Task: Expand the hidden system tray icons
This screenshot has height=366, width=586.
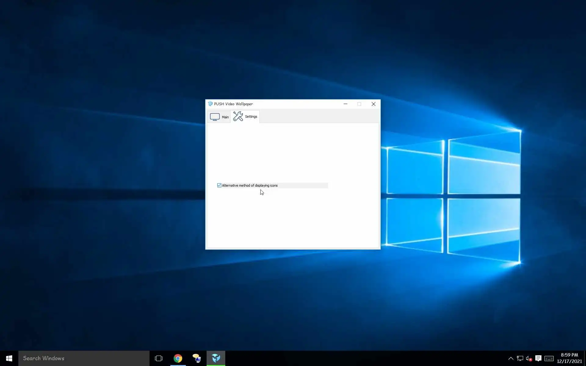Action: tap(511, 358)
